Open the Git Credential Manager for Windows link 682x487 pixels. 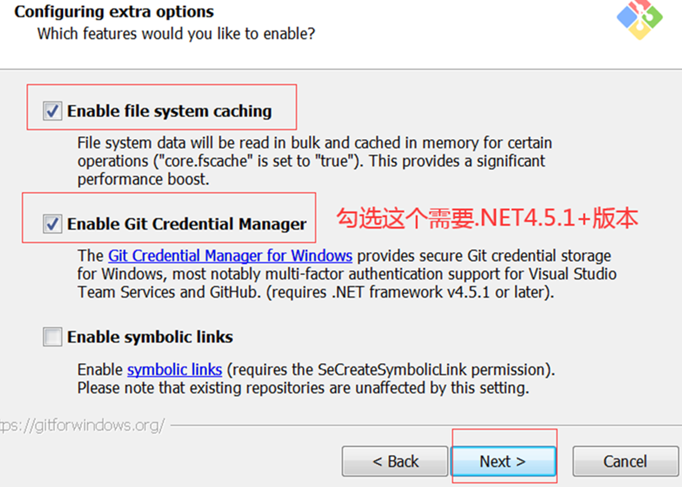tap(229, 255)
